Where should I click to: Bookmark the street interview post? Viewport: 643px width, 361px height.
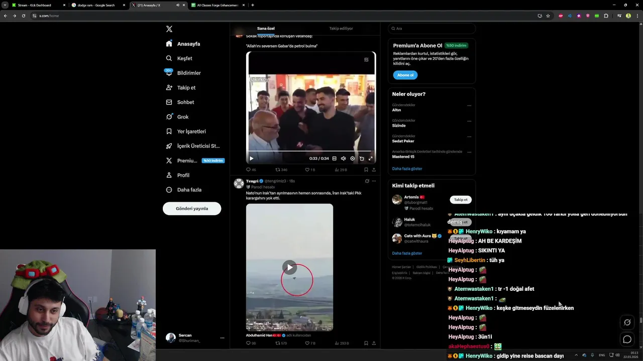366,169
